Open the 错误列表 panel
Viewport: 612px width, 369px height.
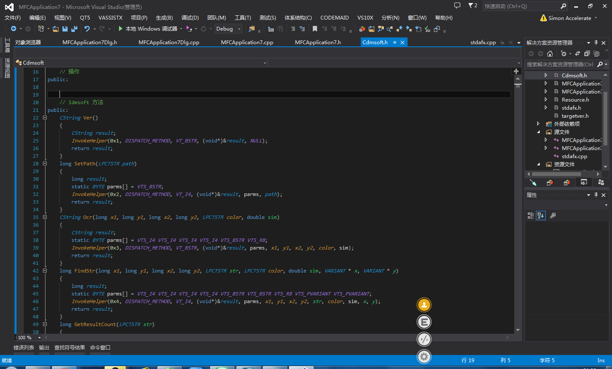point(24,348)
